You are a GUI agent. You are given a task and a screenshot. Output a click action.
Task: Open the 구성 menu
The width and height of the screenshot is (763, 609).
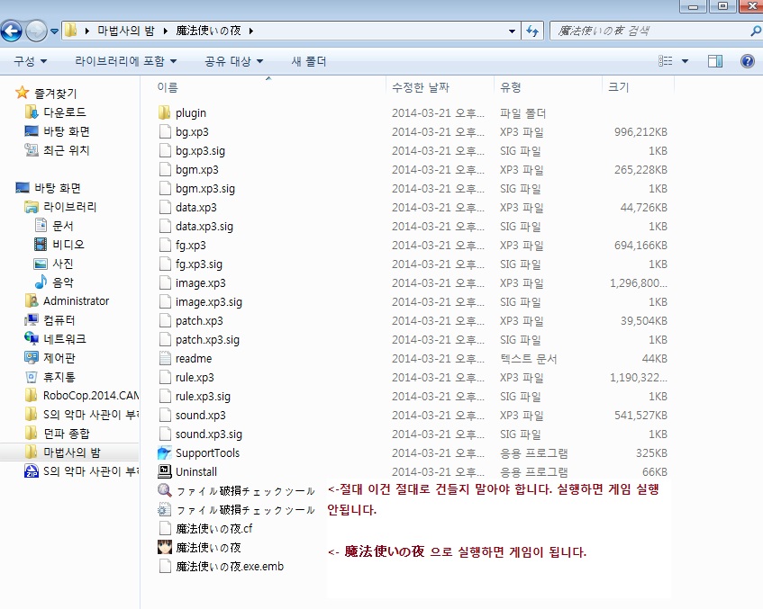(30, 61)
